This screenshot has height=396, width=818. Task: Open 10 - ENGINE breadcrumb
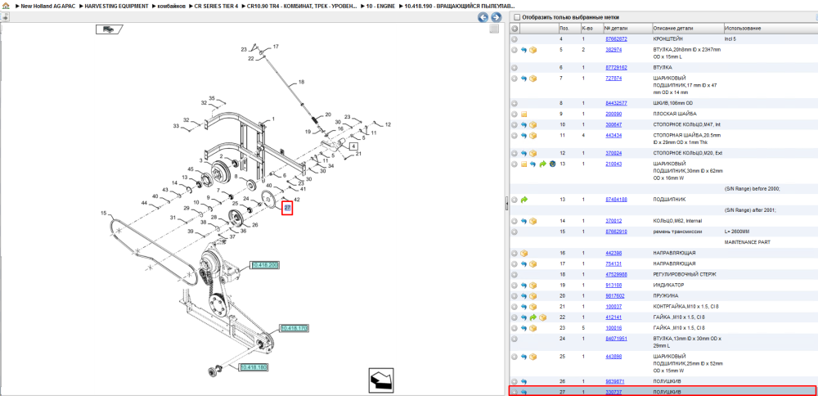tap(379, 6)
